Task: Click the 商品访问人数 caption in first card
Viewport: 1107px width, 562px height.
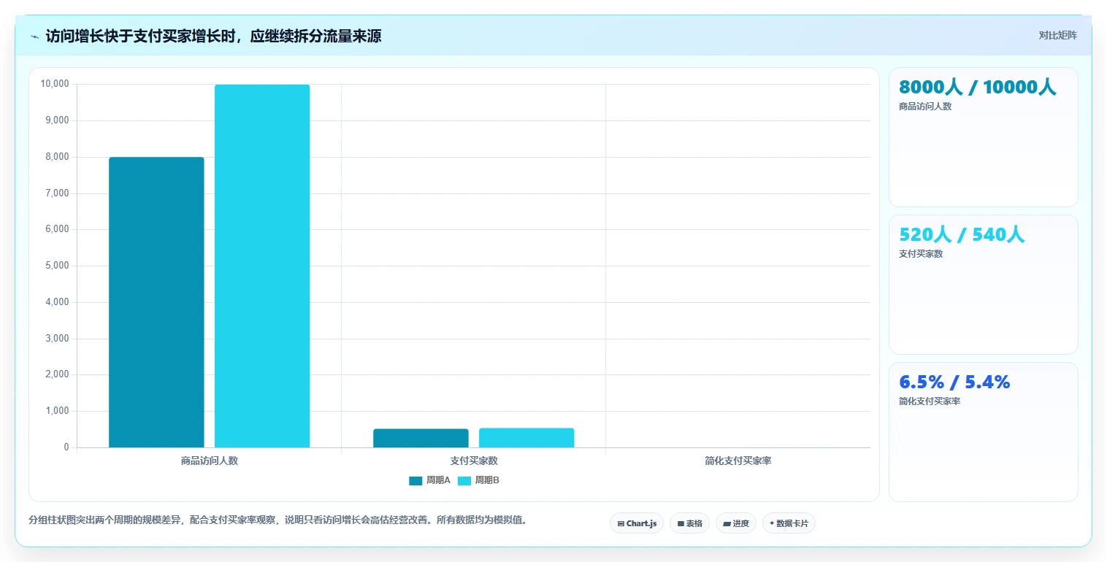Action: 925,107
